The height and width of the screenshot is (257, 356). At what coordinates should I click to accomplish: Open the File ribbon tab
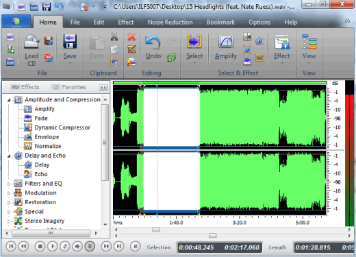point(75,23)
